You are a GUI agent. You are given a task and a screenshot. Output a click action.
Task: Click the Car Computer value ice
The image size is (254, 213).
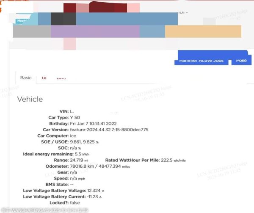[x=73, y=136]
